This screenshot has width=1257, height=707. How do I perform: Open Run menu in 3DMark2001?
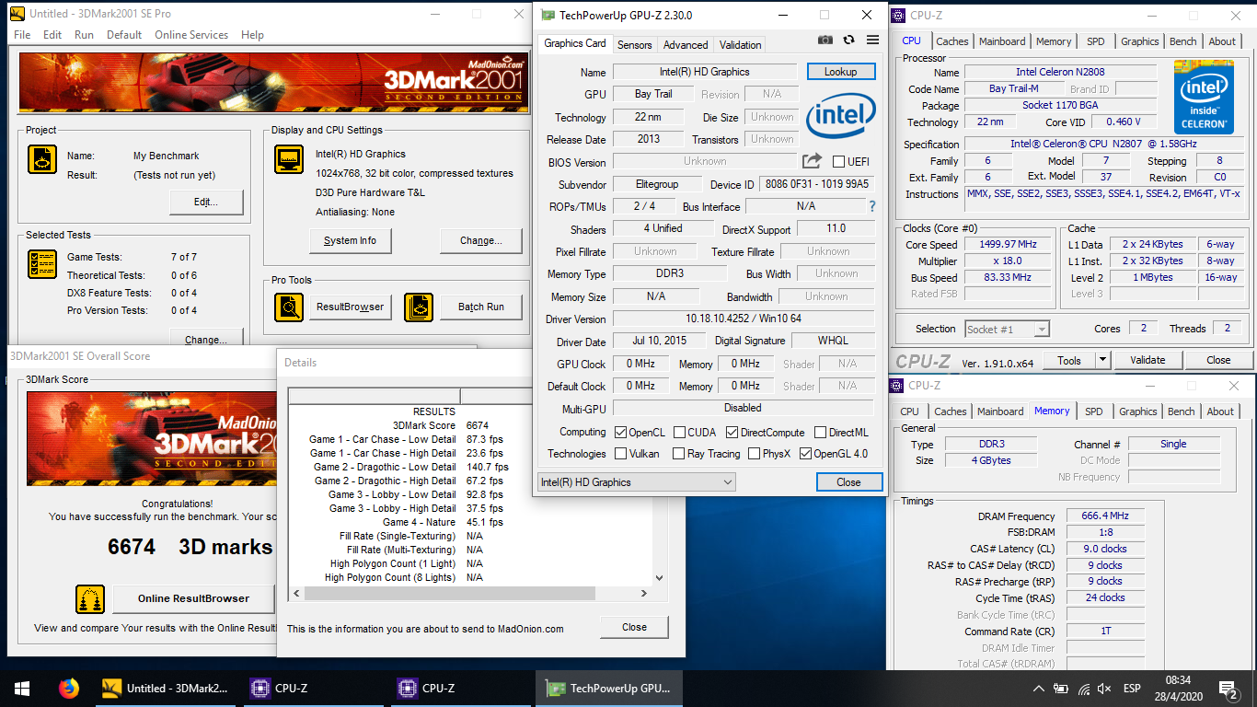[84, 35]
